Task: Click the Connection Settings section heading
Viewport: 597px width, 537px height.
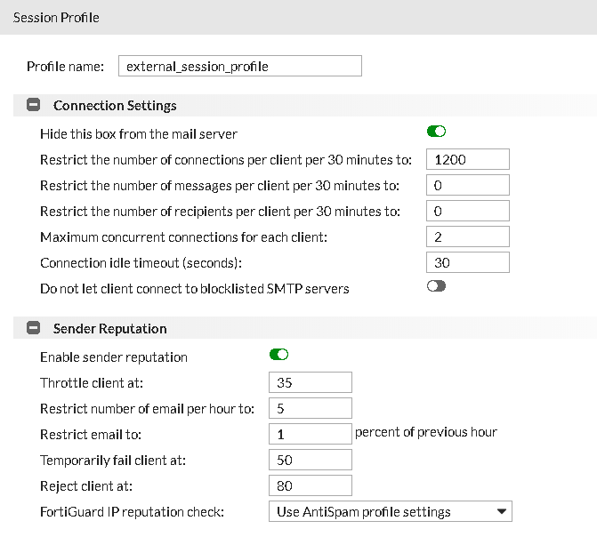Action: tap(115, 105)
